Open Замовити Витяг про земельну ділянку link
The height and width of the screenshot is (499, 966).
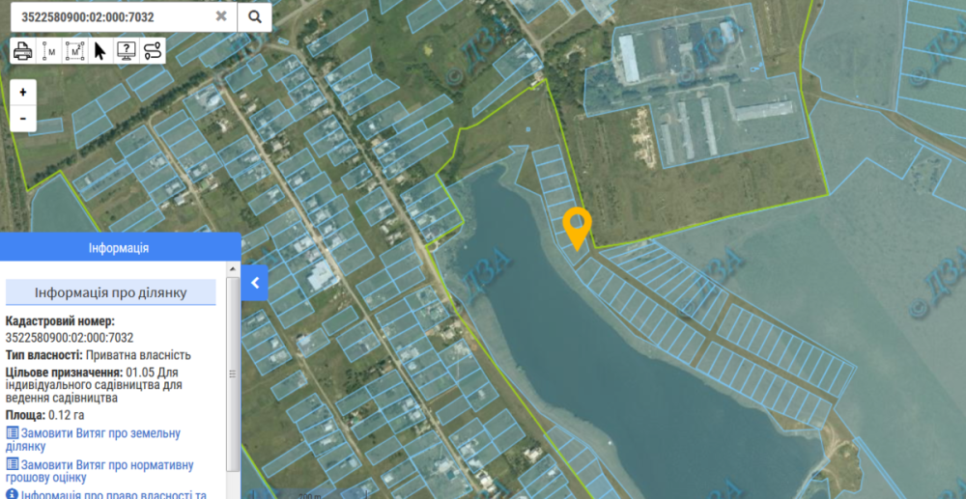click(x=93, y=439)
